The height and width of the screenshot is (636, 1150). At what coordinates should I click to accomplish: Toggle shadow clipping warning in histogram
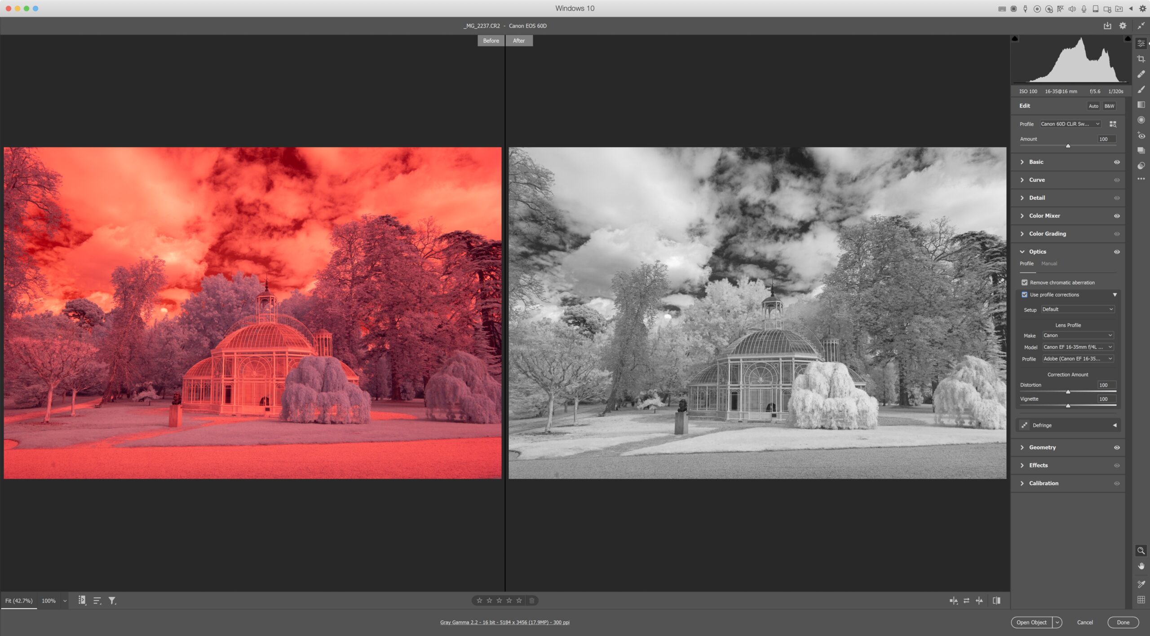coord(1015,39)
